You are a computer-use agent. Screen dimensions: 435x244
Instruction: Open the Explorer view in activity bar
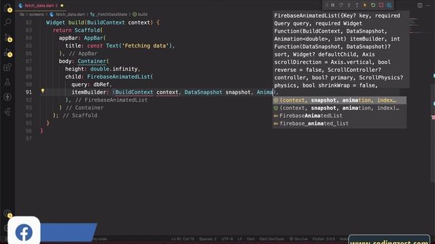tap(7, 7)
